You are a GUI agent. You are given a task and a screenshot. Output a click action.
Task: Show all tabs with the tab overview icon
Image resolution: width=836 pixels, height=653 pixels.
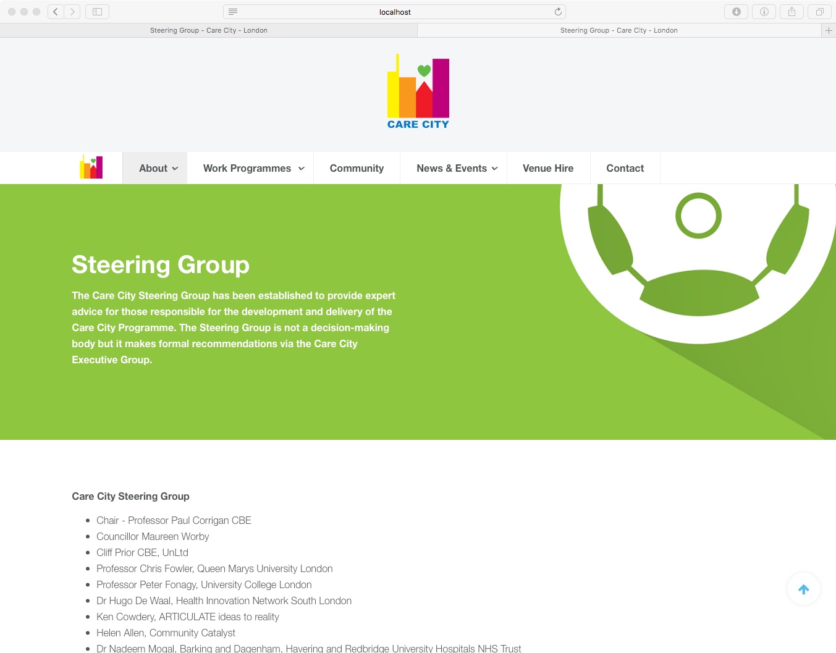pyautogui.click(x=819, y=12)
